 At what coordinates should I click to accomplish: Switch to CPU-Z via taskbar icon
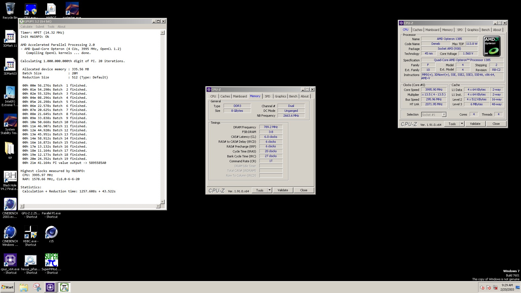tap(50, 287)
